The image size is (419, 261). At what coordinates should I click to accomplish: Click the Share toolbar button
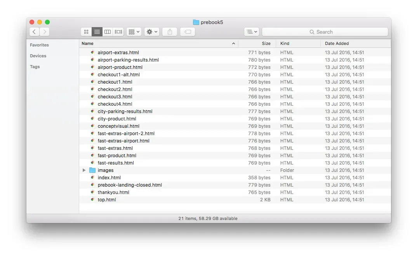point(170,32)
